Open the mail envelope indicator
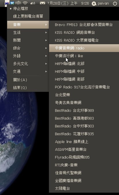This screenshot has height=195, width=119. tap(43, 3)
